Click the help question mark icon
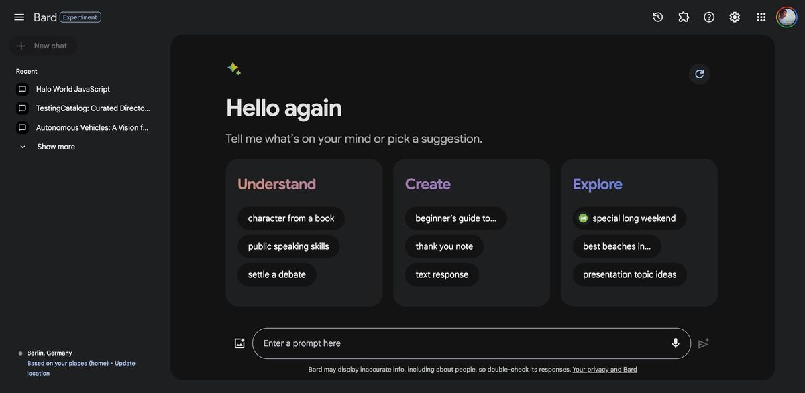Image resolution: width=805 pixels, height=393 pixels. [709, 17]
